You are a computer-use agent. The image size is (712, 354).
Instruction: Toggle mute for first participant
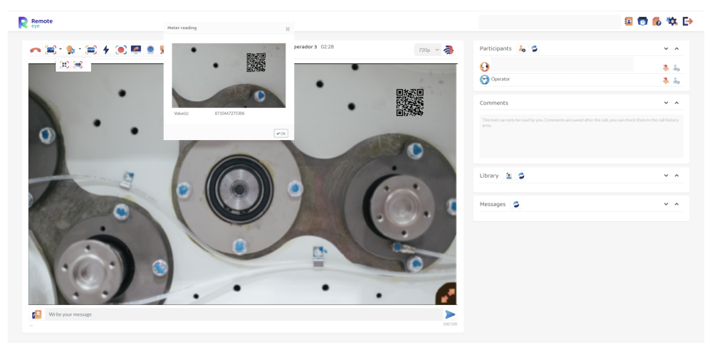pos(666,68)
